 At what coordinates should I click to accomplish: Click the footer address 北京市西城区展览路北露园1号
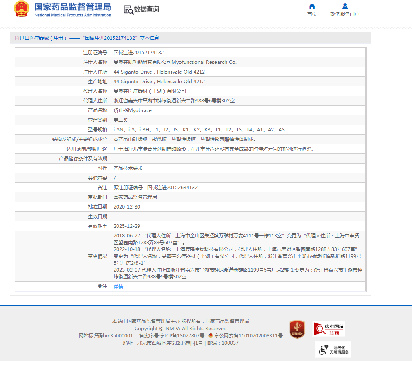coord(170,343)
